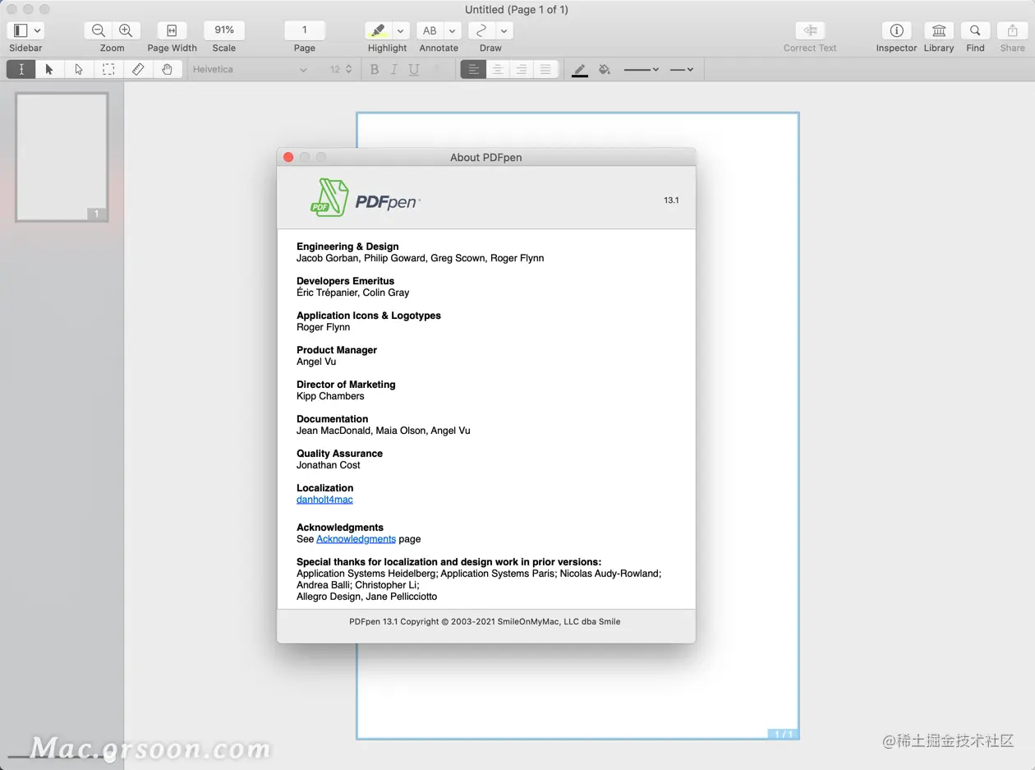
Task: Click the Jonathan Cost name
Action: [329, 465]
